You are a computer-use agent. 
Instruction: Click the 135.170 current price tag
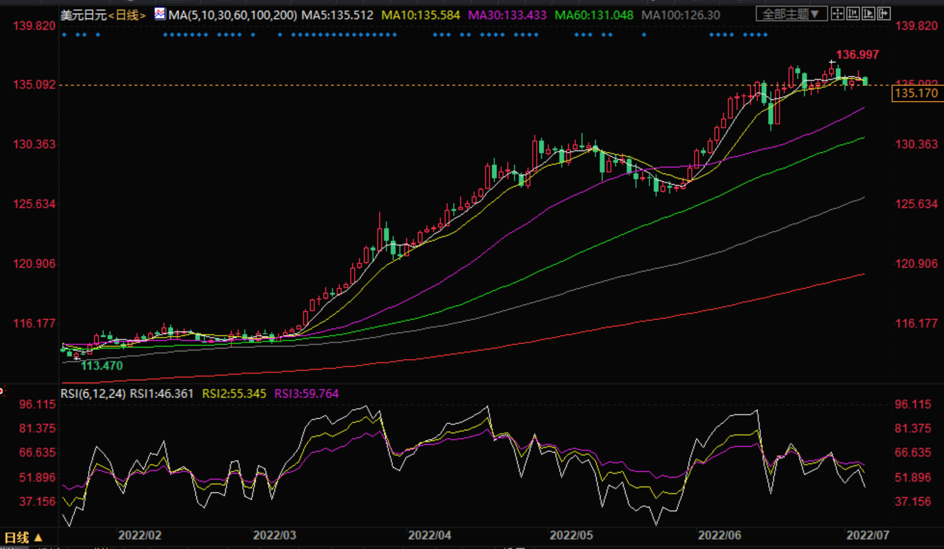916,94
